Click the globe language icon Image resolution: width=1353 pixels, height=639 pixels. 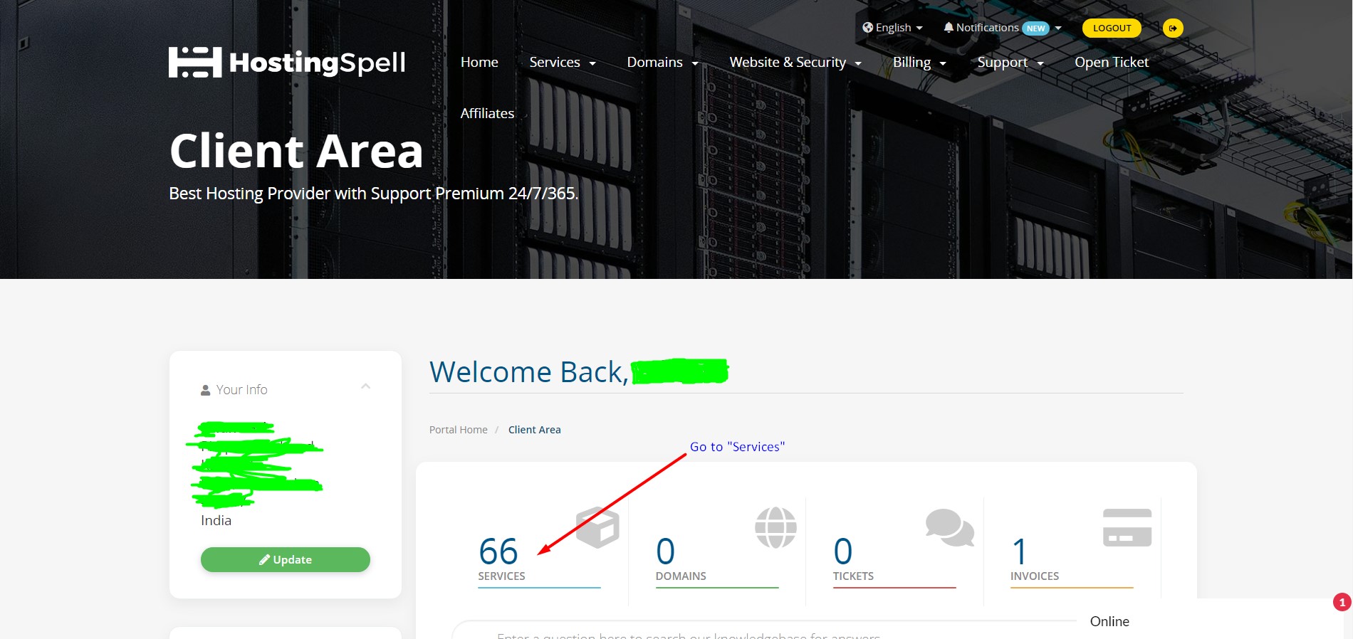click(867, 28)
